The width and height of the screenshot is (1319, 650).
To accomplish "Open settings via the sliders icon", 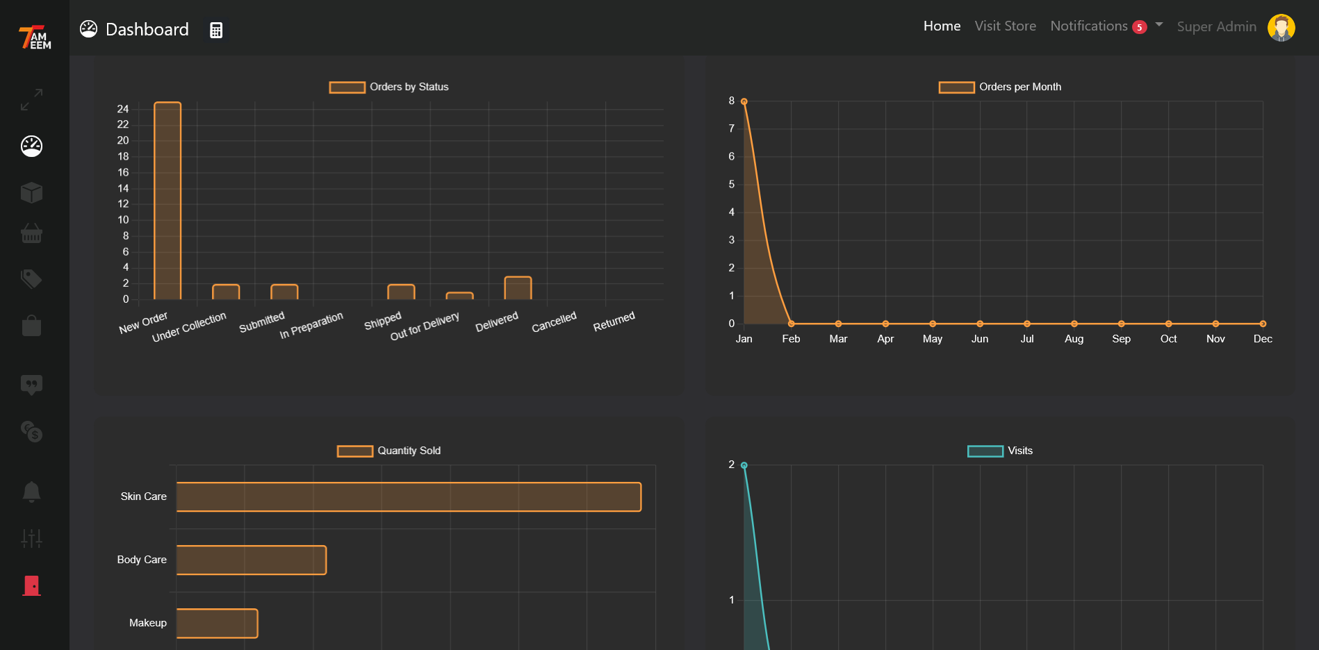I will (x=31, y=538).
